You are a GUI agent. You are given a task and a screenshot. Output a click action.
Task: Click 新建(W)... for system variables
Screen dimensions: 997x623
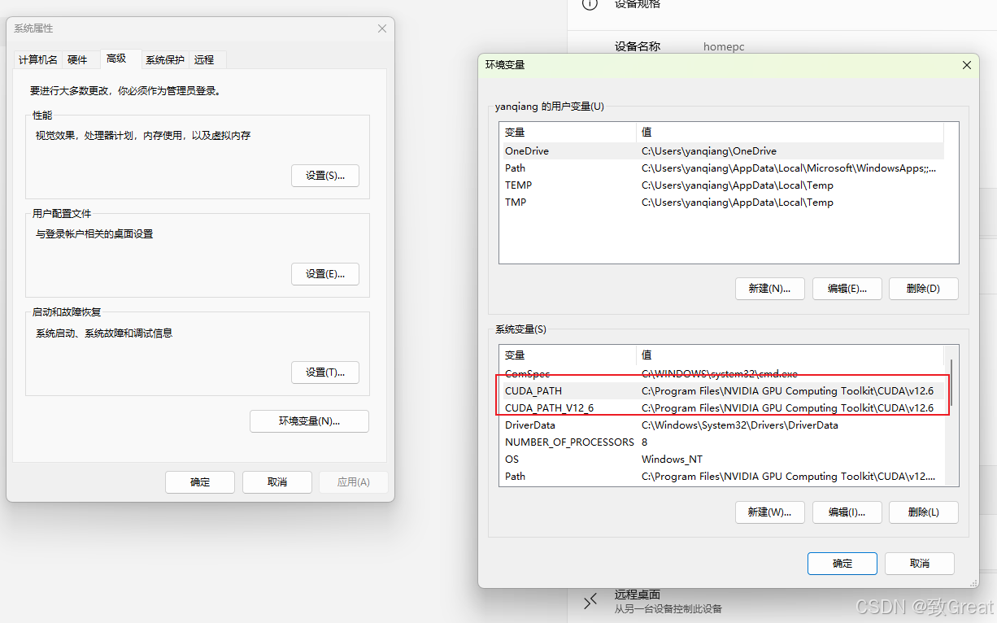770,512
